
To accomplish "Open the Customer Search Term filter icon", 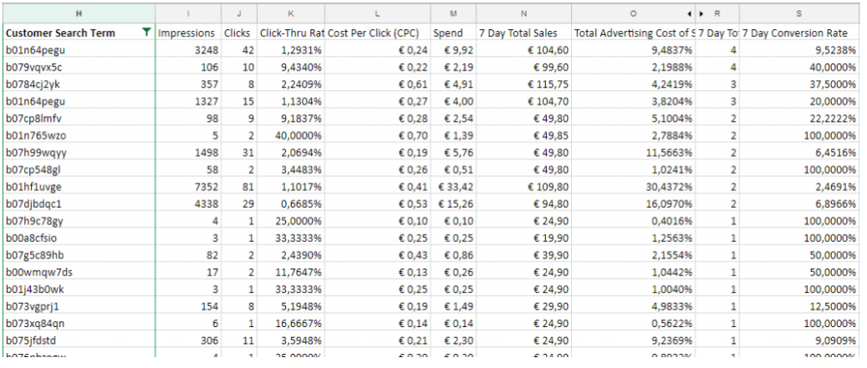I will (147, 33).
